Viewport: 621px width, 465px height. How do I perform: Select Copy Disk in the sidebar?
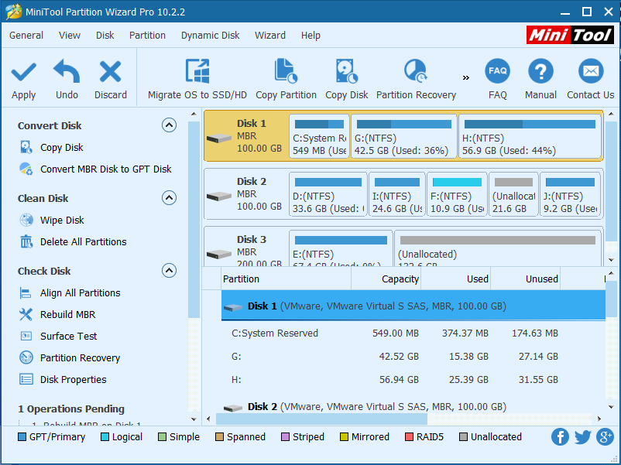coord(61,147)
